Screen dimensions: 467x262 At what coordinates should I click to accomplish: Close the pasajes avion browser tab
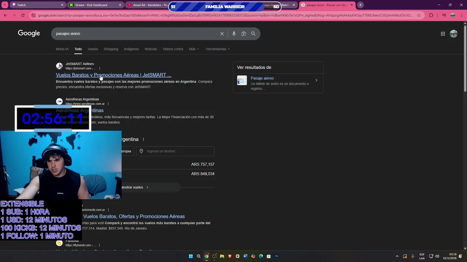click(x=352, y=5)
